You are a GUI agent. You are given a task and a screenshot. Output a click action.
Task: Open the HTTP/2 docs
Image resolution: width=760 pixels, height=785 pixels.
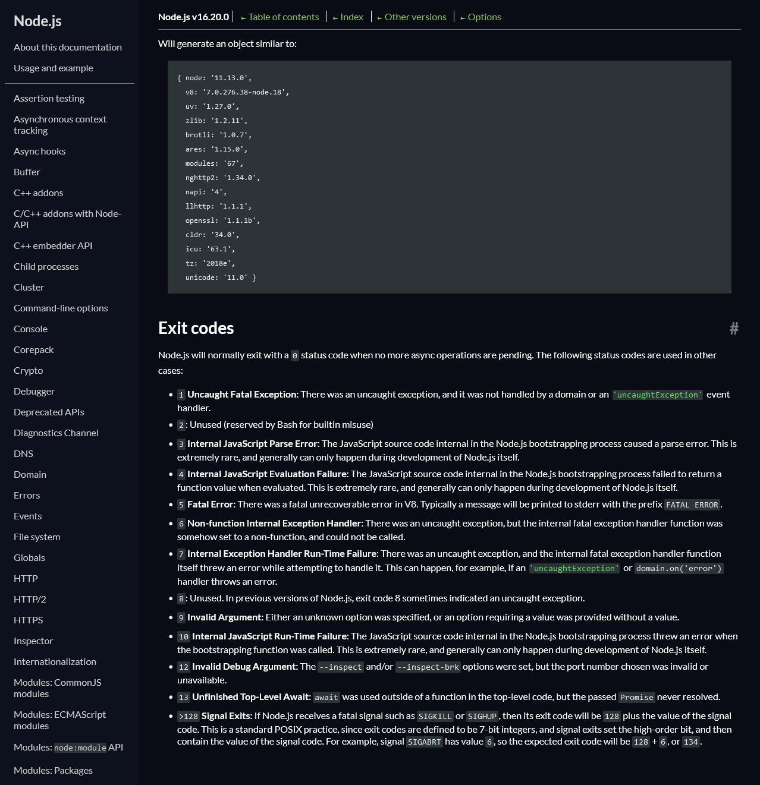click(30, 599)
